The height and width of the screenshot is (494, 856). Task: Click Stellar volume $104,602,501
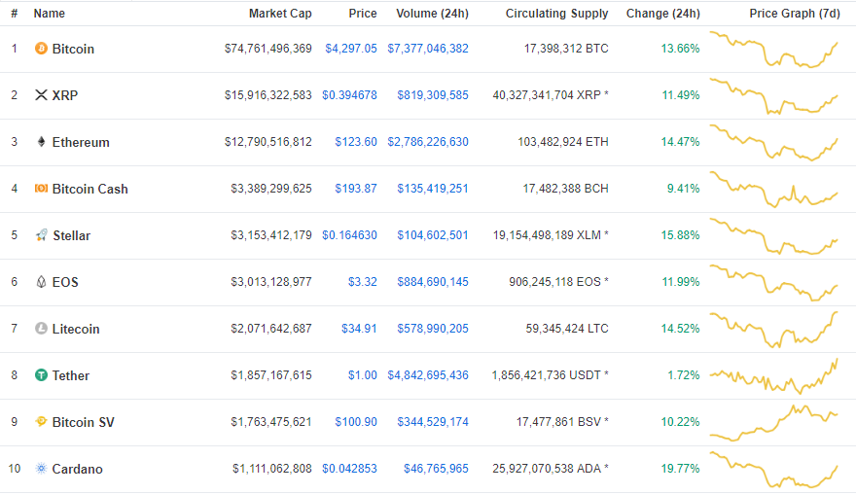click(433, 235)
